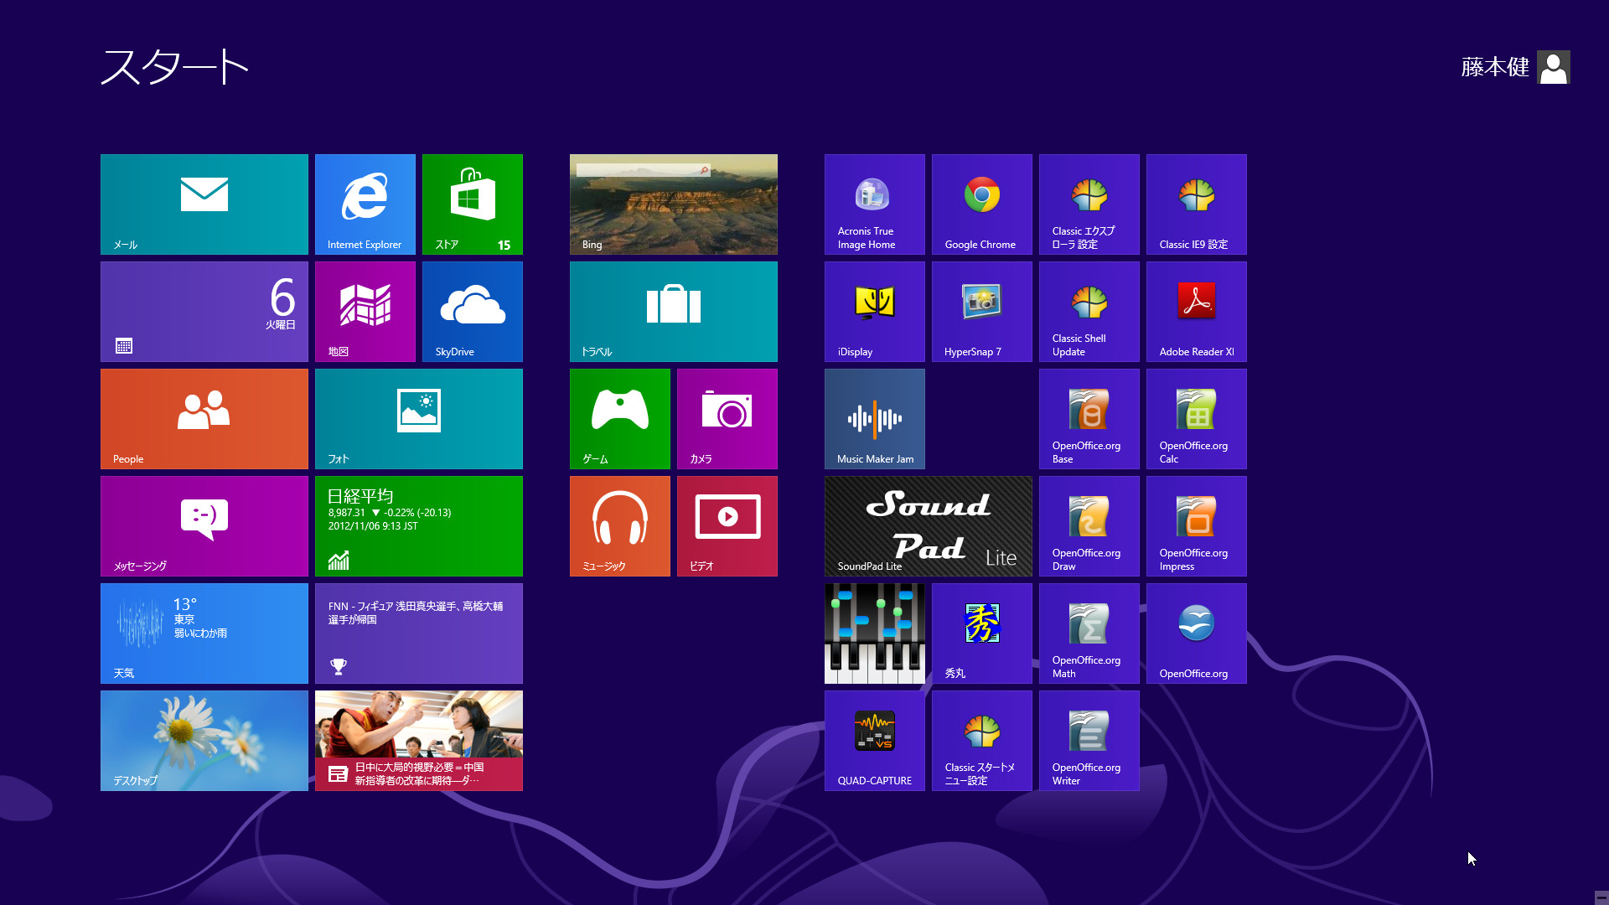The image size is (1609, 905).
Task: Launch OpenOffice.org Math
Action: pyautogui.click(x=1089, y=633)
